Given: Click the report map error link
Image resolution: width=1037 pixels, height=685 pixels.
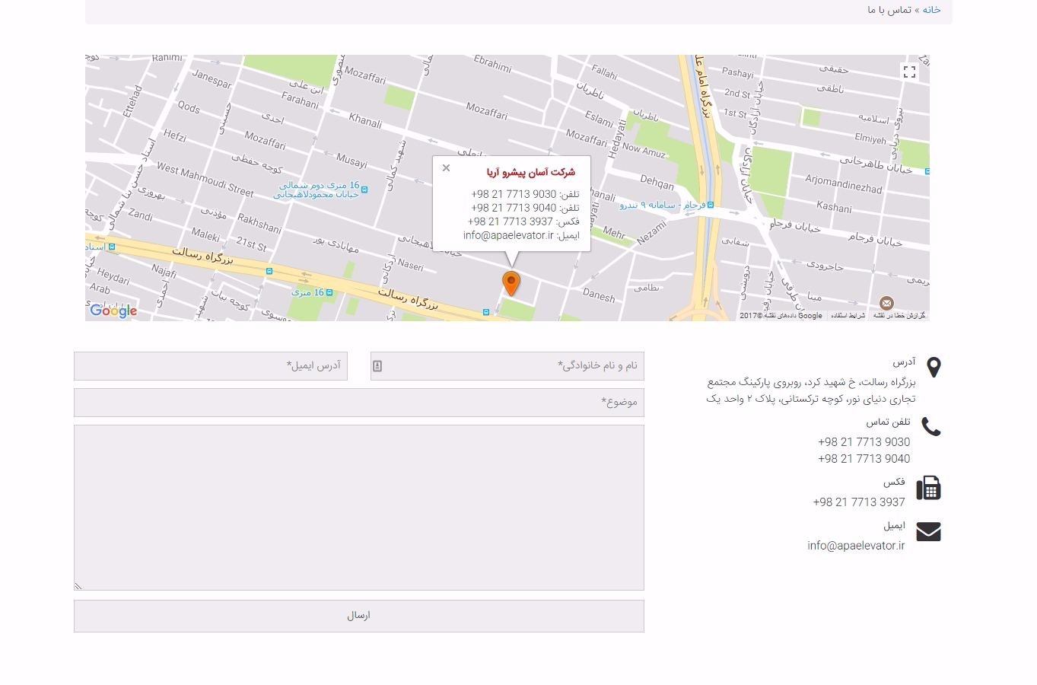Looking at the screenshot, I should (x=899, y=316).
